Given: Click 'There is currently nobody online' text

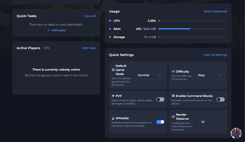Looking at the screenshot, I should click(56, 69).
